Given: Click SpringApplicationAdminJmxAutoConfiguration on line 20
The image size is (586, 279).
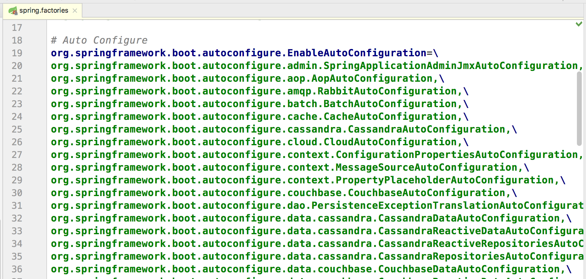Looking at the screenshot, I should coord(451,66).
